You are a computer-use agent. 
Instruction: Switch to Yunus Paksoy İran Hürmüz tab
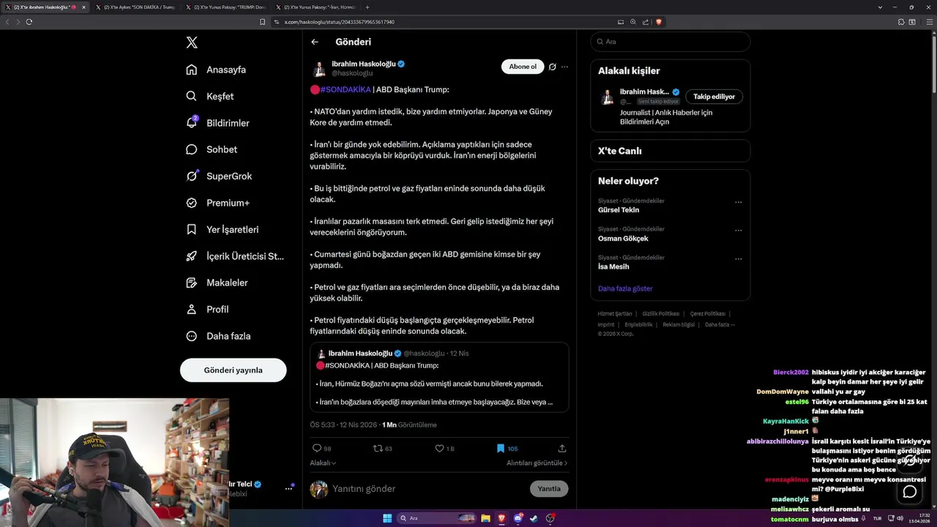(x=316, y=7)
